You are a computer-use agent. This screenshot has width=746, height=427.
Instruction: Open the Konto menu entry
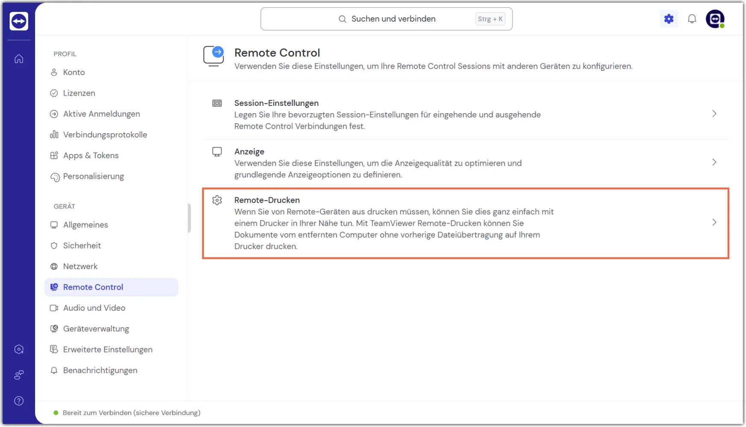(x=111, y=72)
